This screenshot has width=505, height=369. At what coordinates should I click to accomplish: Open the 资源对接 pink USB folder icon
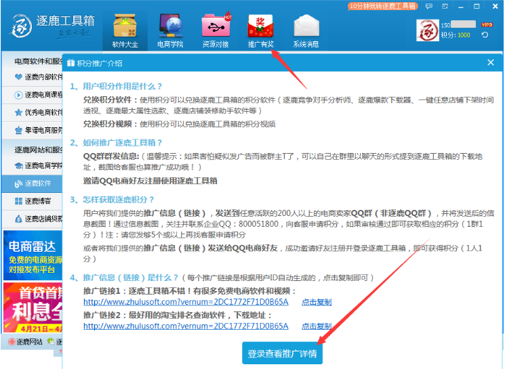216,31
